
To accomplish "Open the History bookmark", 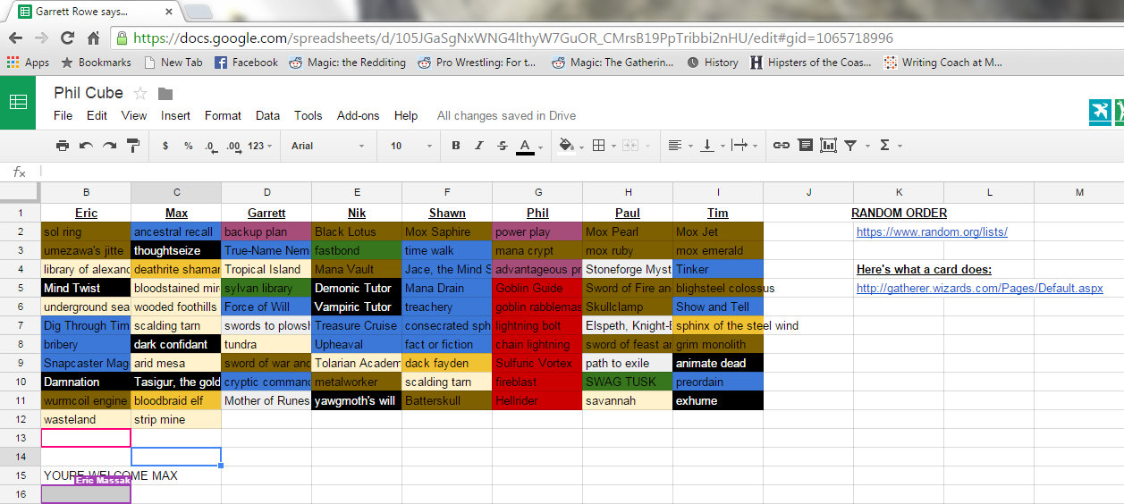I will (x=713, y=63).
